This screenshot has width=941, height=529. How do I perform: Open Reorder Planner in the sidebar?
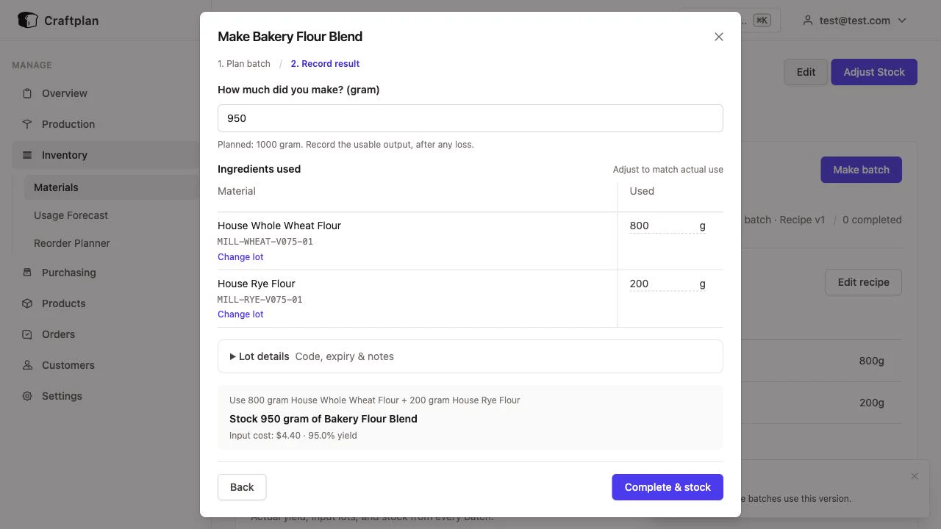[72, 243]
